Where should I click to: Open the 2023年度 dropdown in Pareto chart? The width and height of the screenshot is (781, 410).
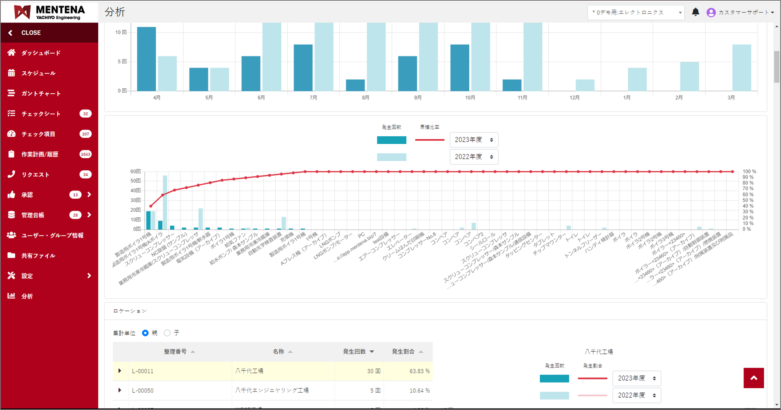474,140
